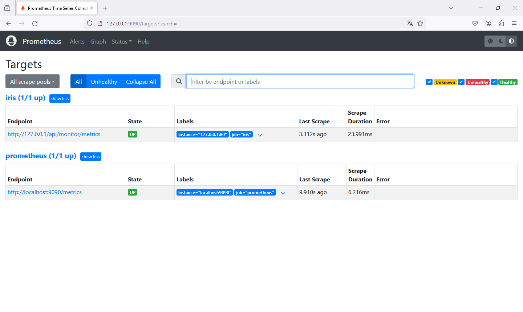The image size is (523, 312).
Task: Click the 3.312s ago last scrape value
Action: (313, 134)
